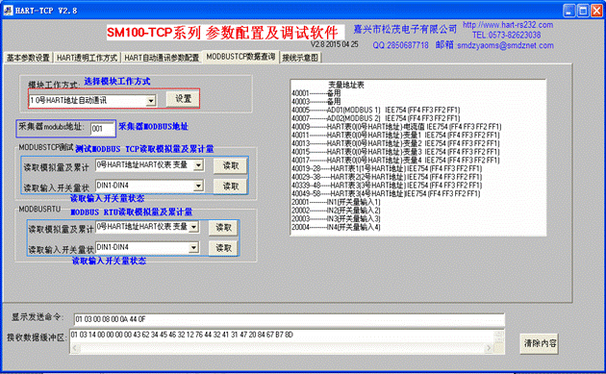The height and width of the screenshot is (374, 606).
Task: Click the 采集器modbus地址 input field
Action: [102, 129]
